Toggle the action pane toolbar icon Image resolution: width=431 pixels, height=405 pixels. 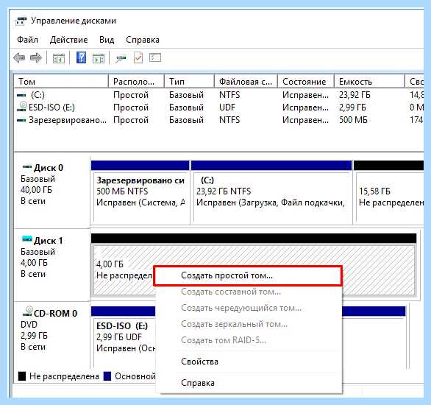pos(99,58)
